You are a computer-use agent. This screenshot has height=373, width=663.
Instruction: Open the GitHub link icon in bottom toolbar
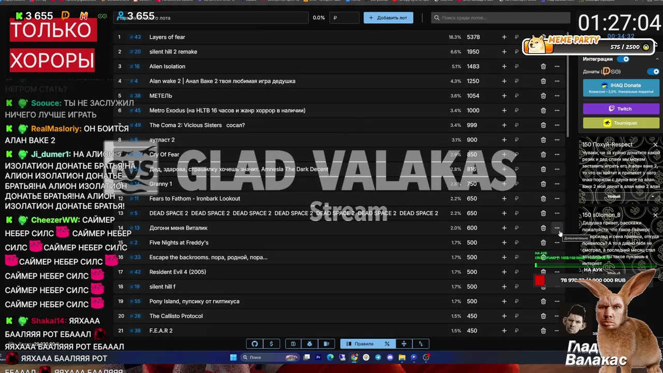[255, 343]
